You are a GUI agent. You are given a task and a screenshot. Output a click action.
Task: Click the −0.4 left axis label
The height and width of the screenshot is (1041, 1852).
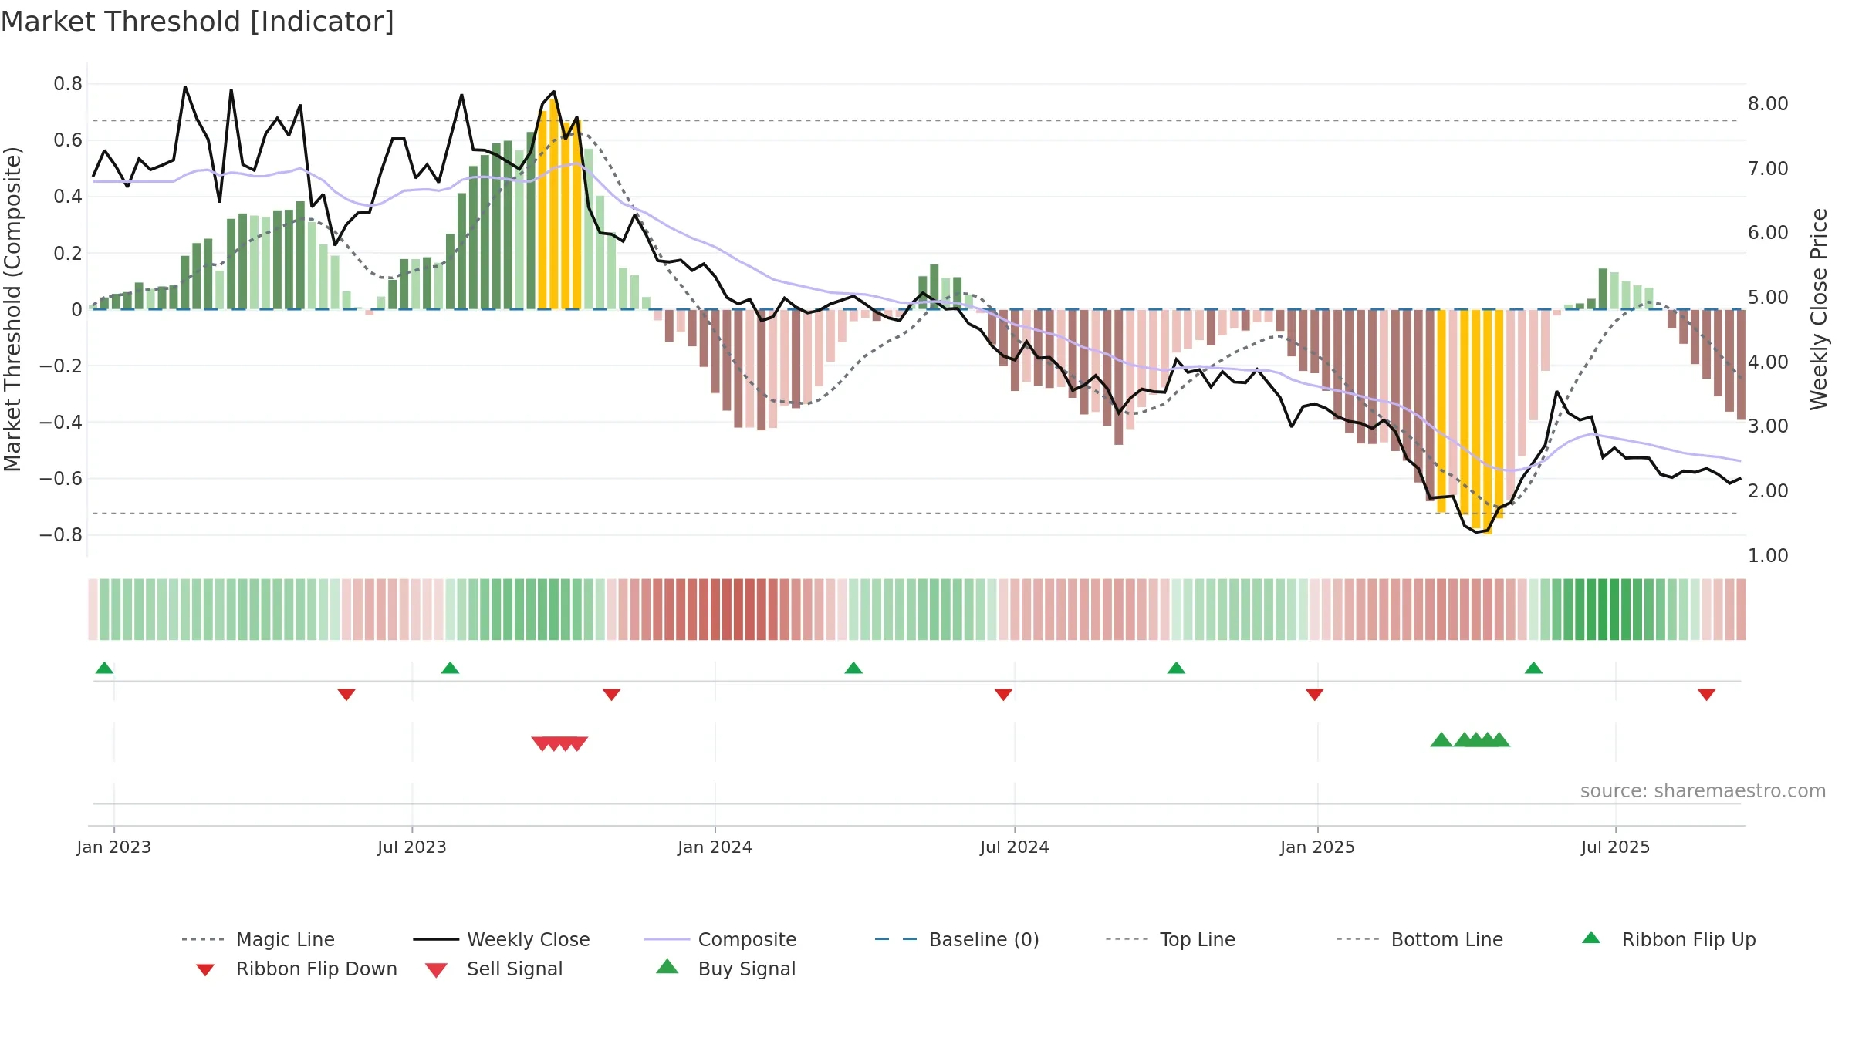pyautogui.click(x=61, y=422)
